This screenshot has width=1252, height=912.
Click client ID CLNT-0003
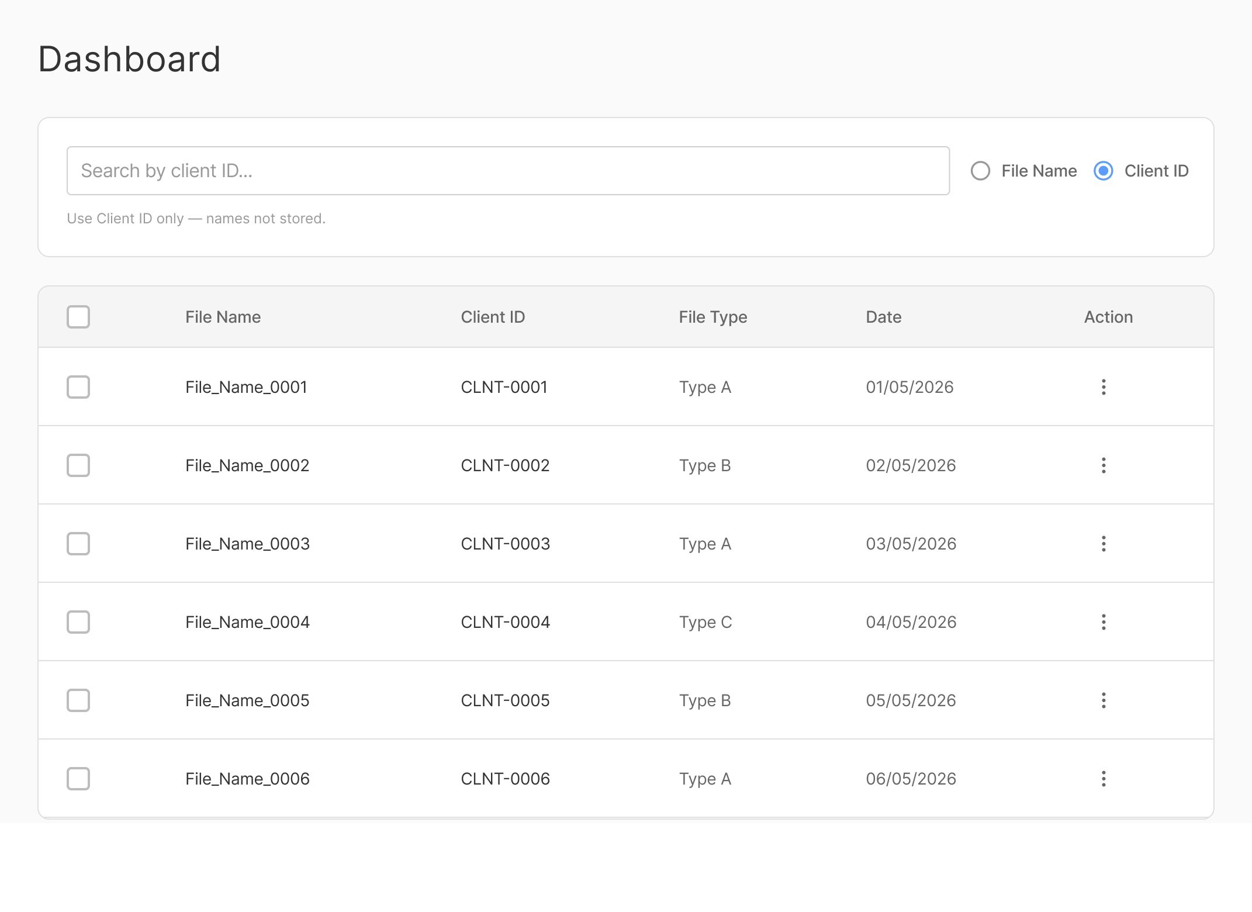click(505, 544)
